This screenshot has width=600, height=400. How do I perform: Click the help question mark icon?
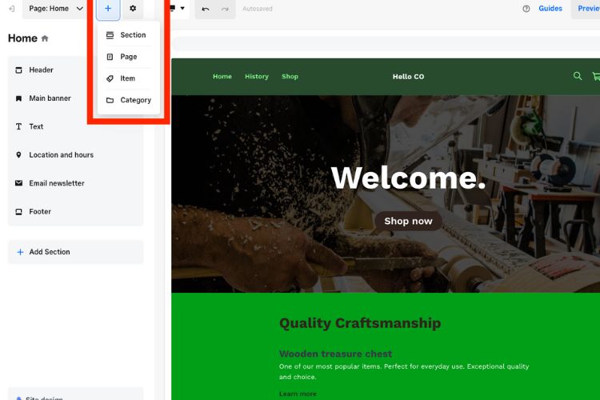(x=526, y=9)
